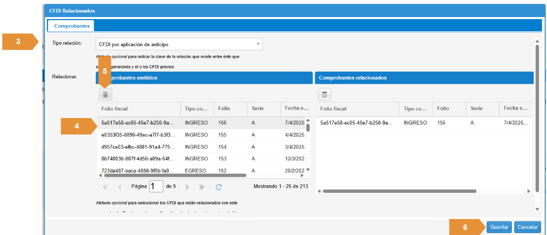
Task: Go to previous page of vouchers
Action: tap(120, 187)
